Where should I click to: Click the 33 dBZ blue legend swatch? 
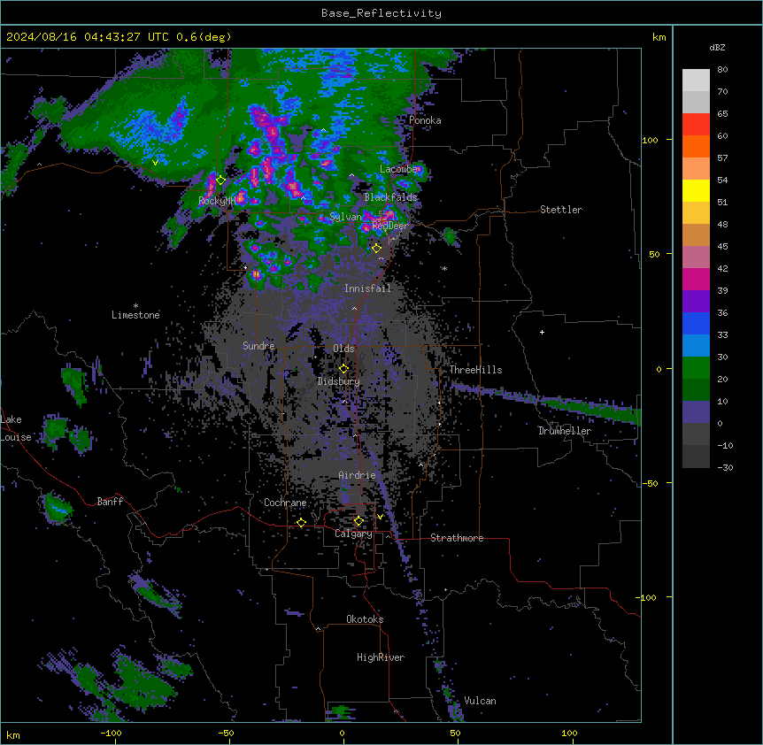696,345
